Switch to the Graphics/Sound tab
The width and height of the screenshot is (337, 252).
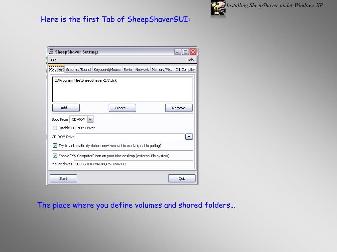click(78, 70)
